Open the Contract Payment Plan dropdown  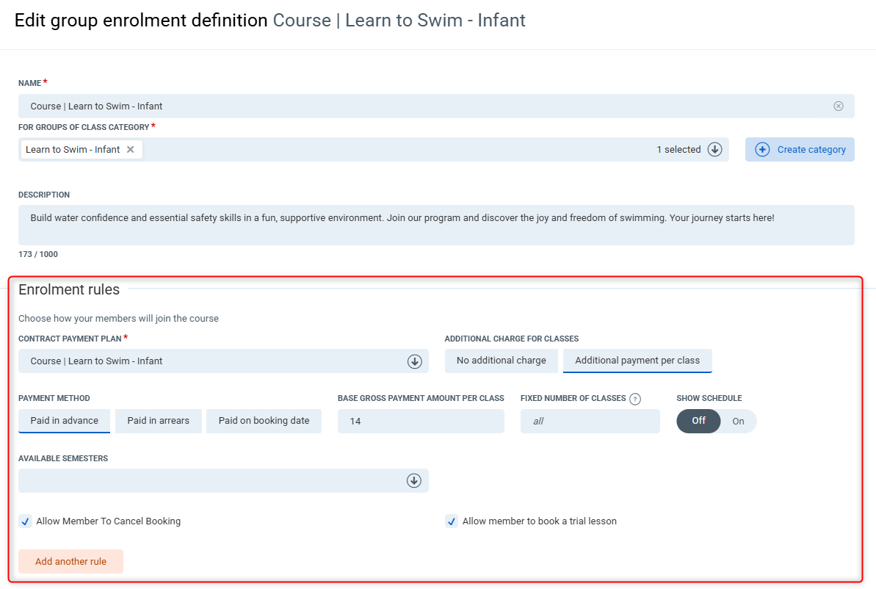(414, 361)
